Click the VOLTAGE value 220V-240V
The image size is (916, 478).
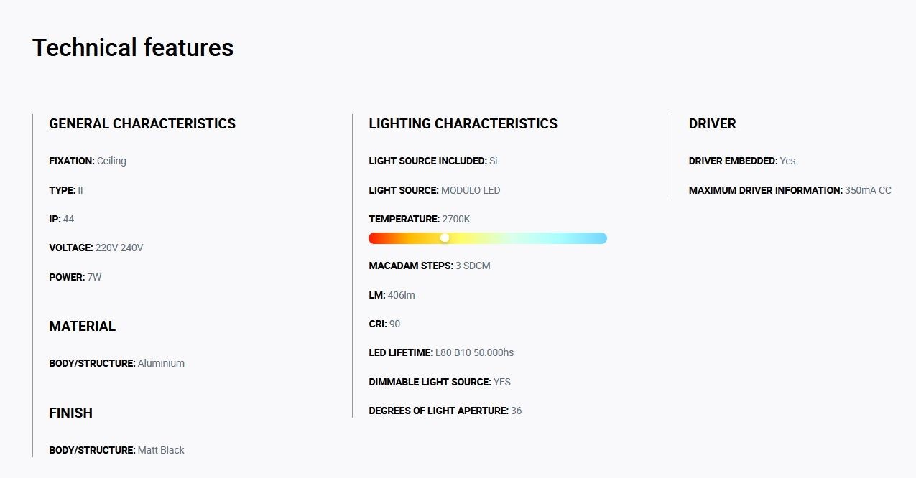click(119, 248)
